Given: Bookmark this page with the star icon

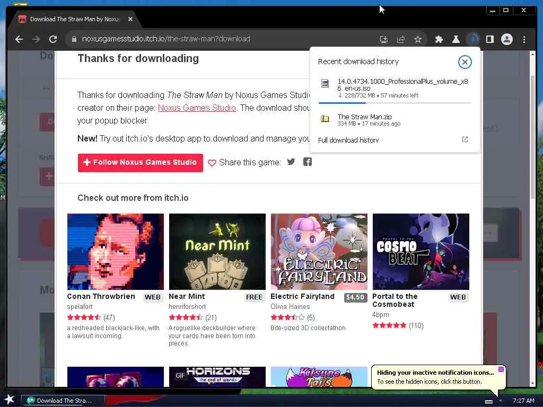Looking at the screenshot, I should [x=418, y=39].
